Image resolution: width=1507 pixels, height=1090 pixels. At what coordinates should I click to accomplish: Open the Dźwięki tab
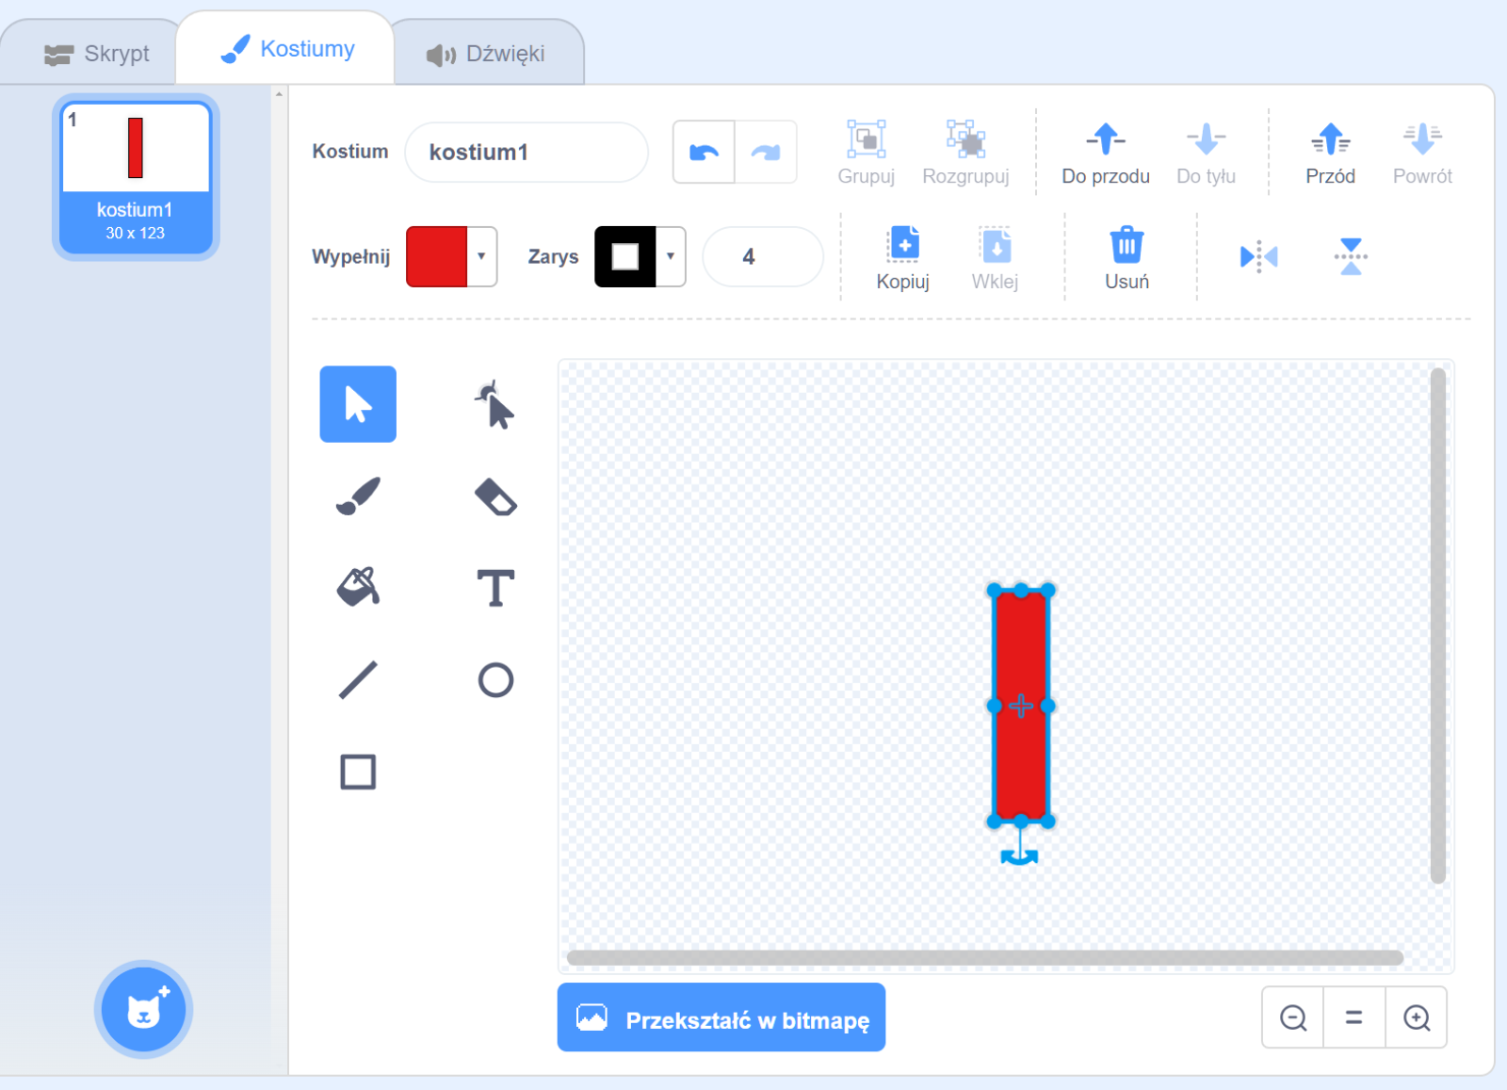[x=487, y=54]
